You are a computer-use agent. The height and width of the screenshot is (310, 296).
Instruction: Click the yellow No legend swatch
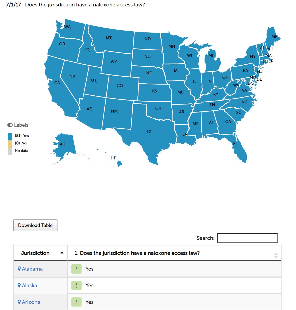point(10,144)
